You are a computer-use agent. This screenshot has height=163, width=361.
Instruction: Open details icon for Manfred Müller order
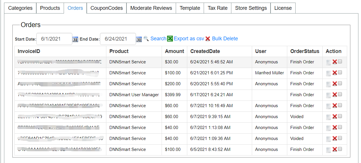(328, 73)
